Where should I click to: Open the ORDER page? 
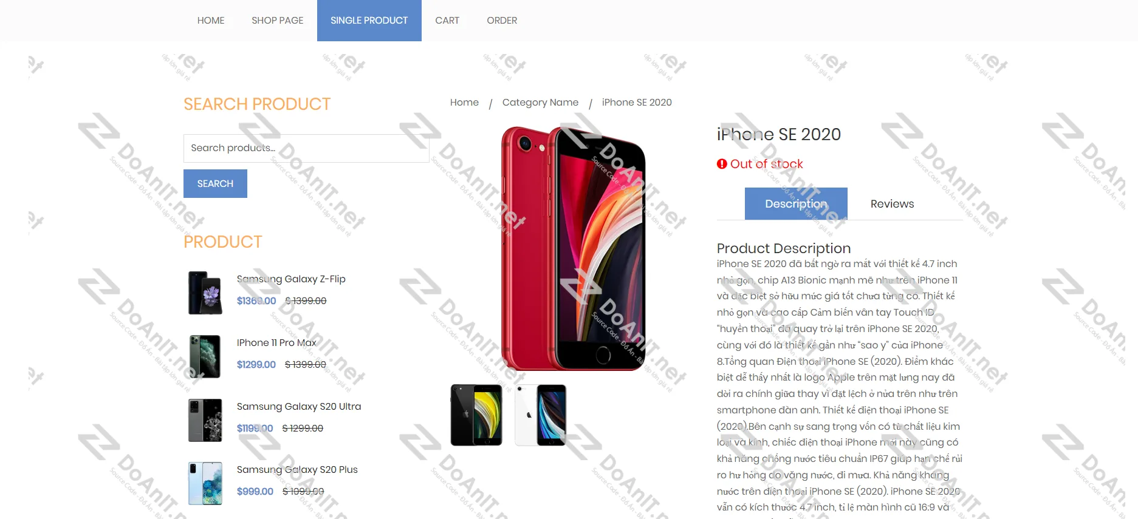(x=502, y=21)
